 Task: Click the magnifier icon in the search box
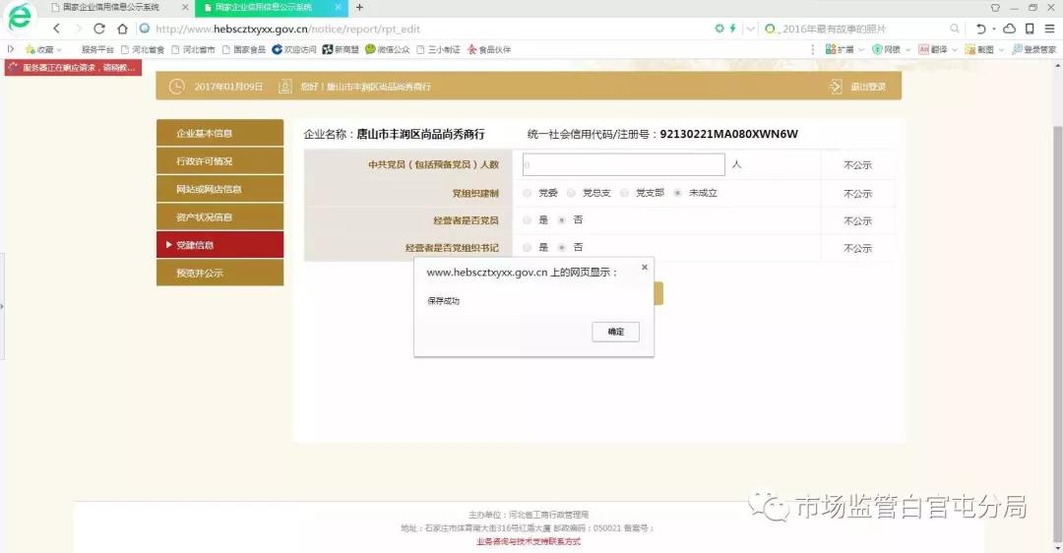click(955, 29)
